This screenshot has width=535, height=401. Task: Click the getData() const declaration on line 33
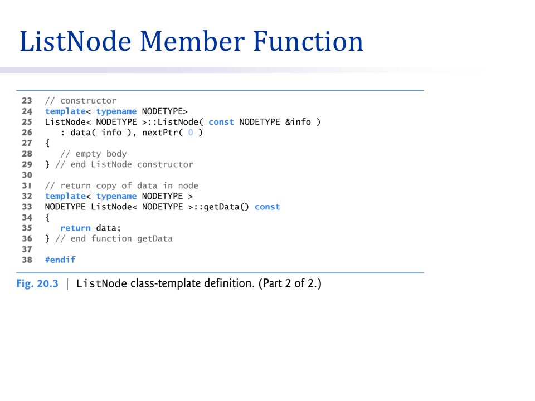162,207
